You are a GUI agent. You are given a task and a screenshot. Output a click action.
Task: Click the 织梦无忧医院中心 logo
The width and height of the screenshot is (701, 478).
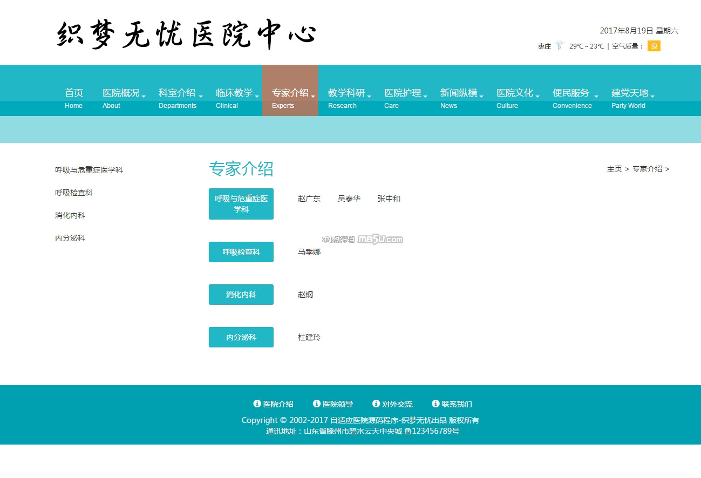pyautogui.click(x=187, y=35)
